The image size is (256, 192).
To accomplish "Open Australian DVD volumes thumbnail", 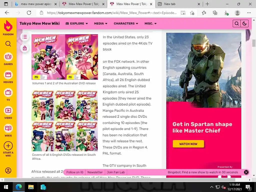I will (x=65, y=57).
